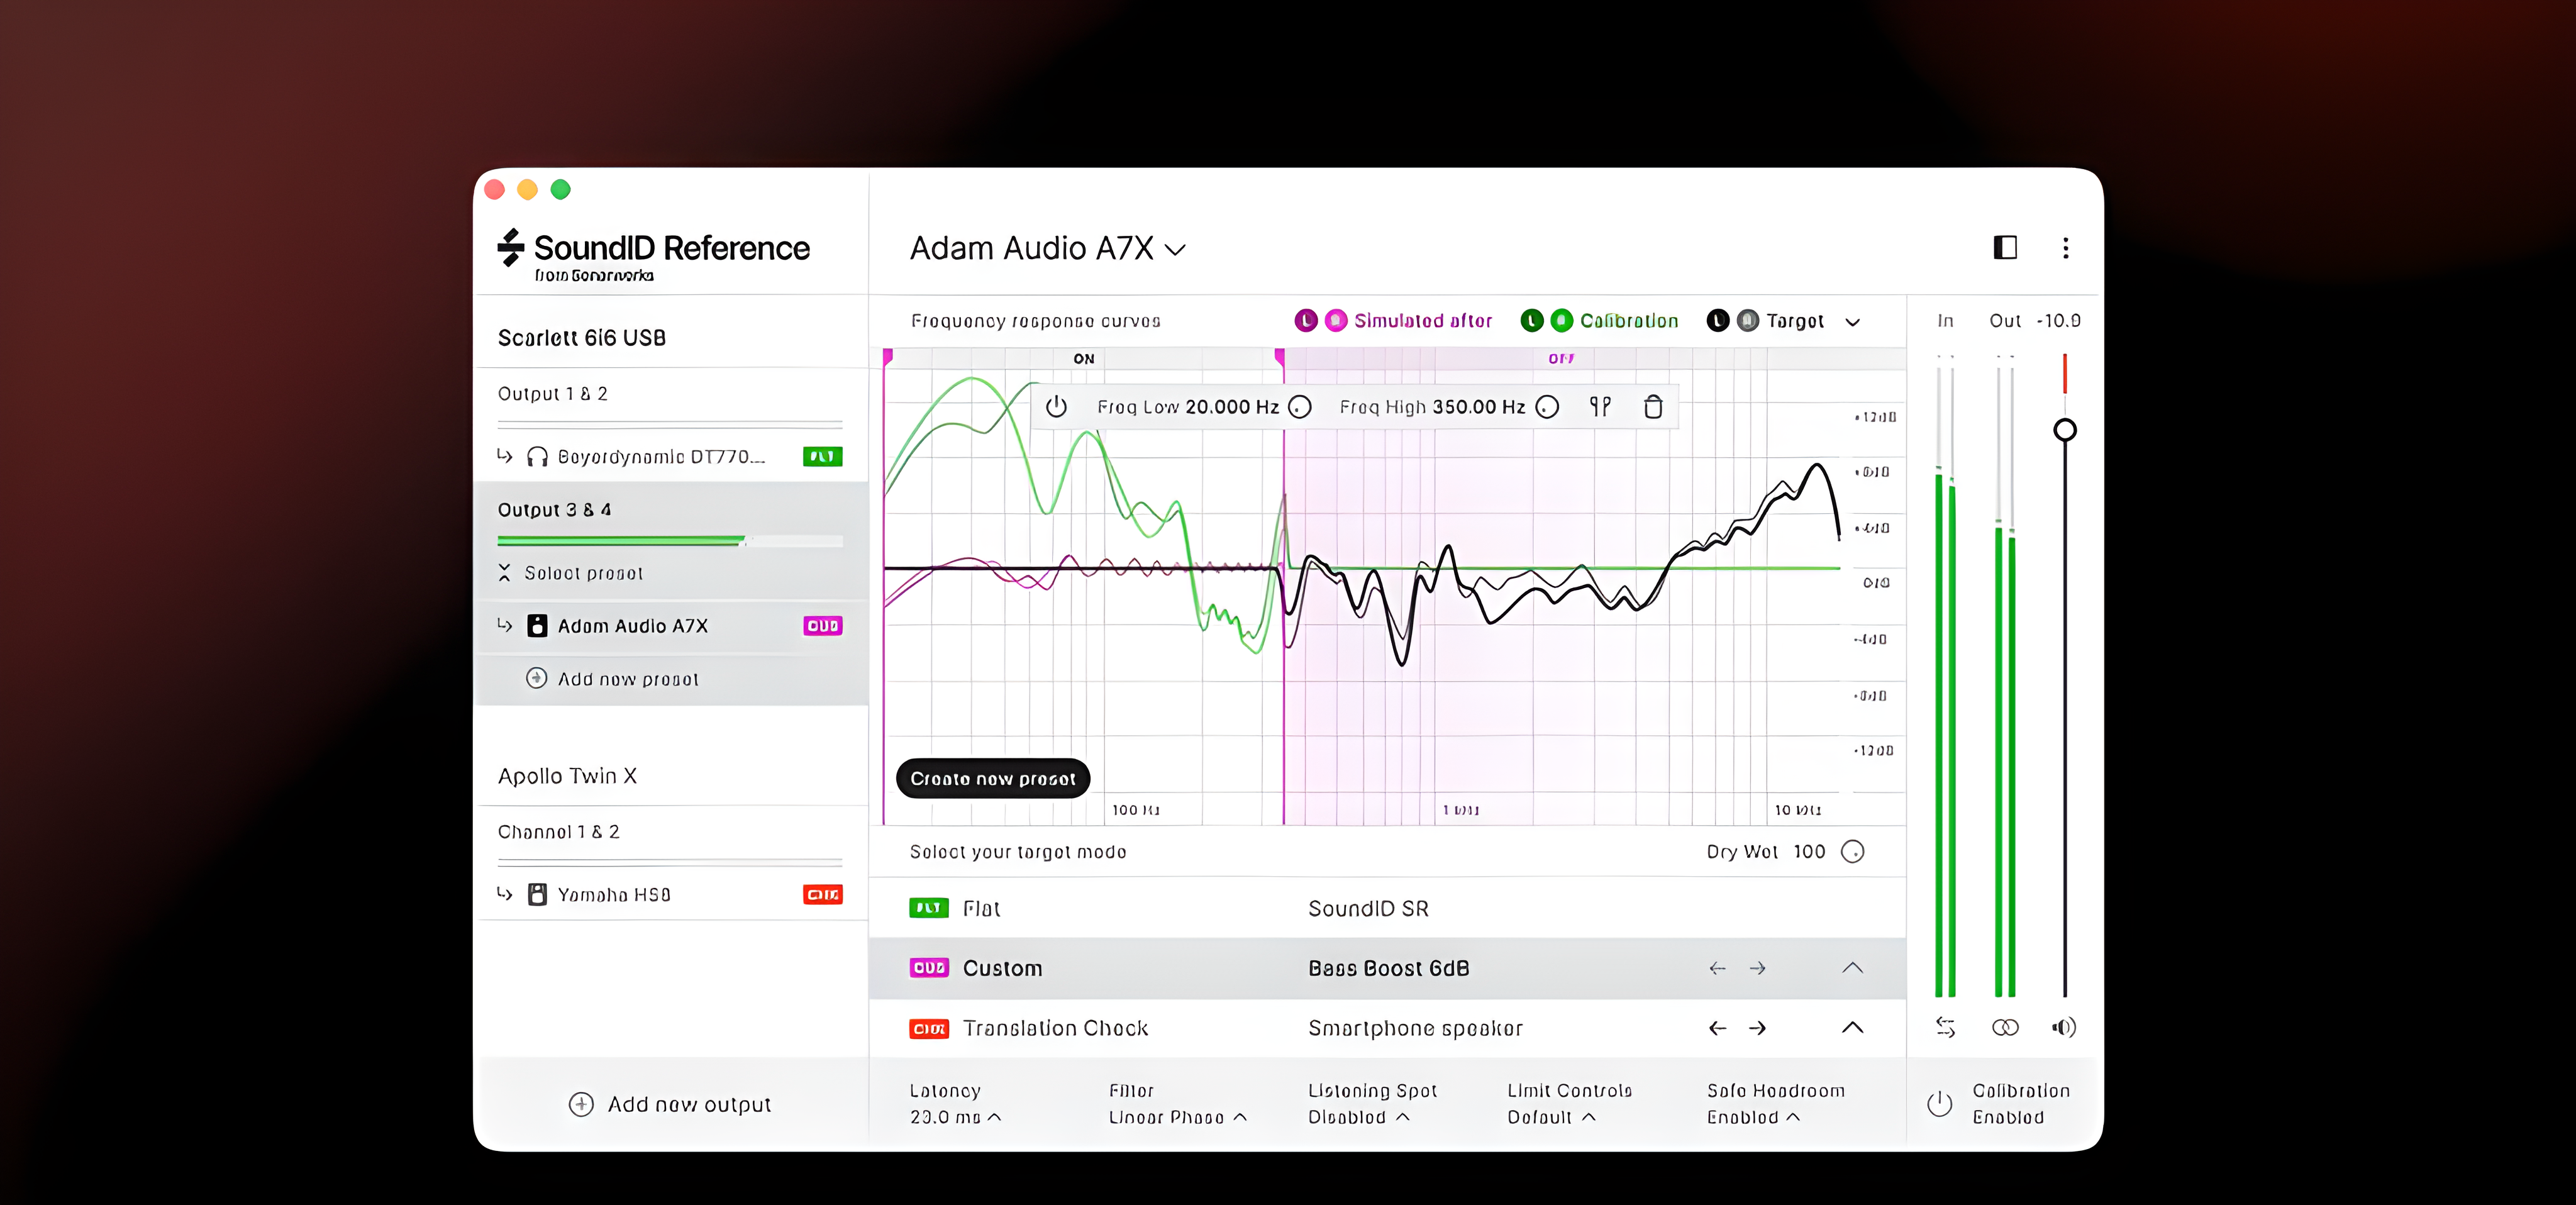Expand the frequency curves legend chevron
This screenshot has height=1205, width=2576.
point(1852,322)
